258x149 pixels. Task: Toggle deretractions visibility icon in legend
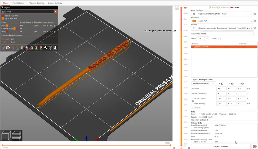click(x=17, y=48)
